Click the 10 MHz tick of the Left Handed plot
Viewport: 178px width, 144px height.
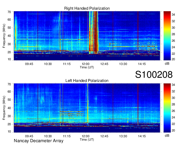(x=9, y=131)
